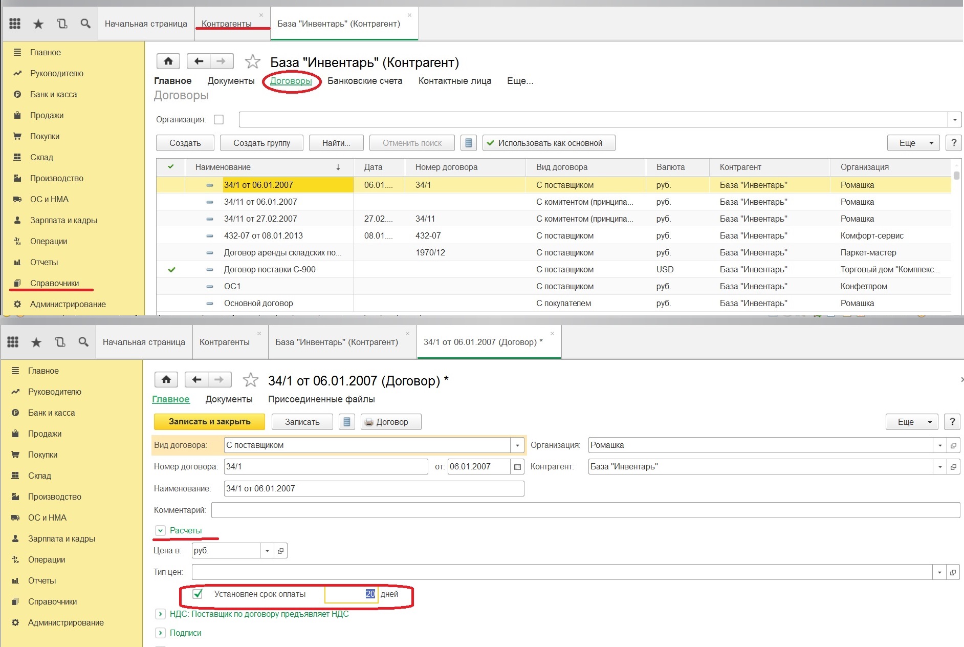Open Favorites star in the top window toolbar
The height and width of the screenshot is (647, 964).
pos(38,24)
